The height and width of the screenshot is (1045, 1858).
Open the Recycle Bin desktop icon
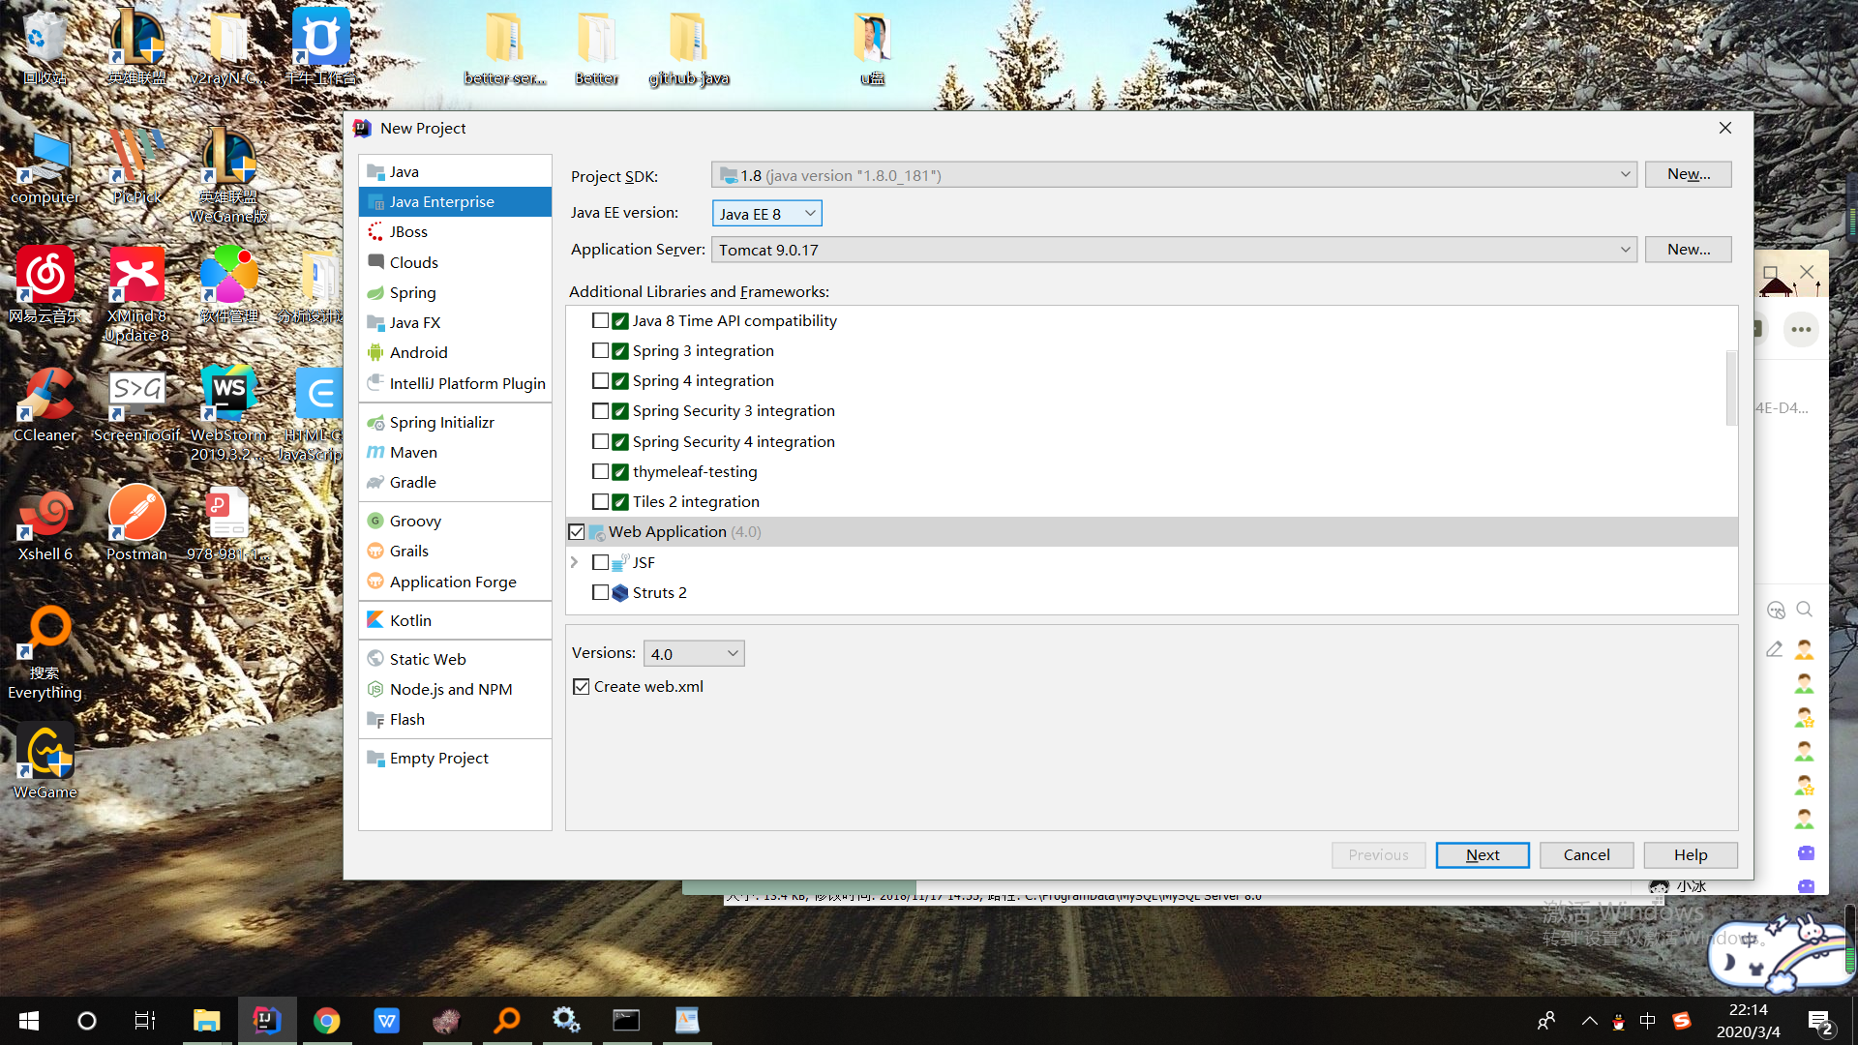(x=45, y=46)
